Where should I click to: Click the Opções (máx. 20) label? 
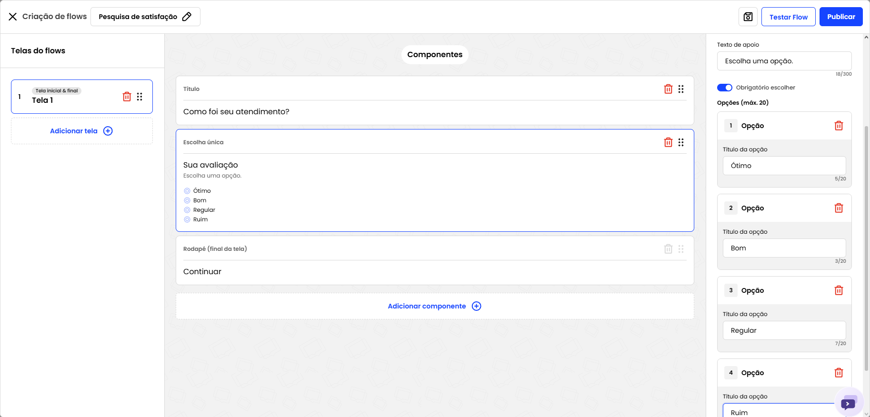(743, 103)
